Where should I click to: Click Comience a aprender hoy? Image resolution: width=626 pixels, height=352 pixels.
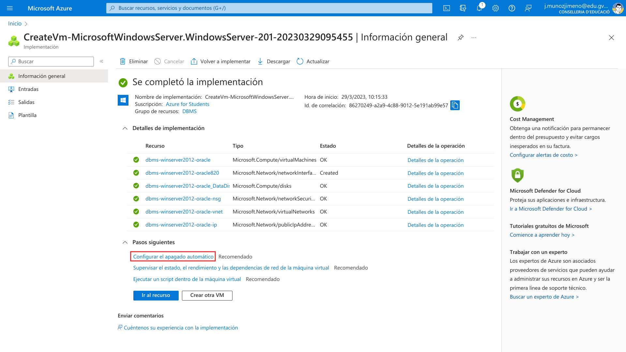(x=542, y=235)
